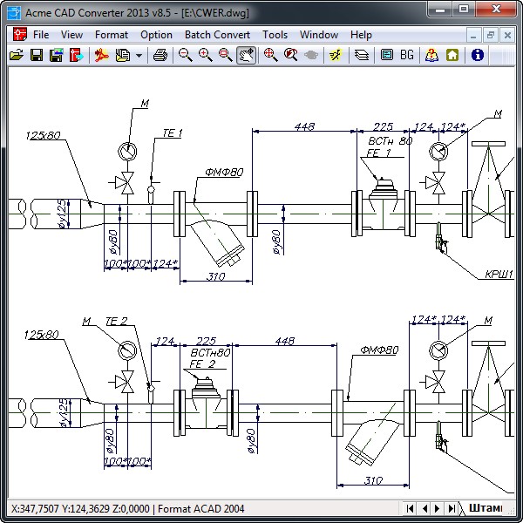523x523 pixels.
Task: Open the Format menu
Action: point(112,35)
